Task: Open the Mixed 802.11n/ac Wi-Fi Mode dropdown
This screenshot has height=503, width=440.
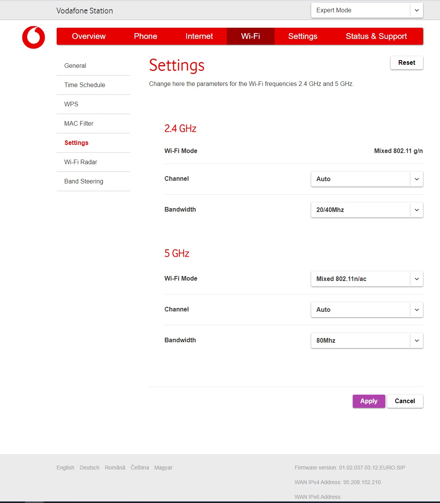Action: [x=367, y=279]
